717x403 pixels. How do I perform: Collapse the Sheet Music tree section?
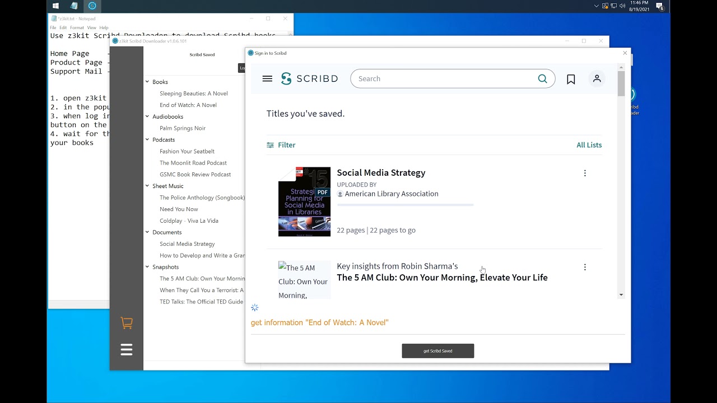click(x=147, y=186)
